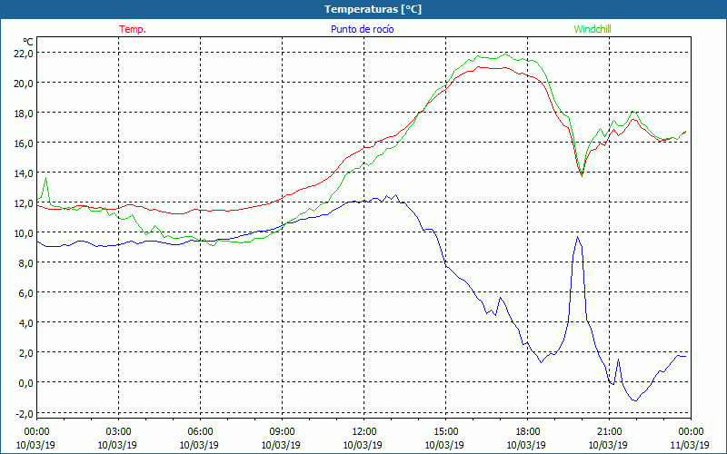Click the °C unit label on axis
Screen dimensions: 727x454
(28, 42)
